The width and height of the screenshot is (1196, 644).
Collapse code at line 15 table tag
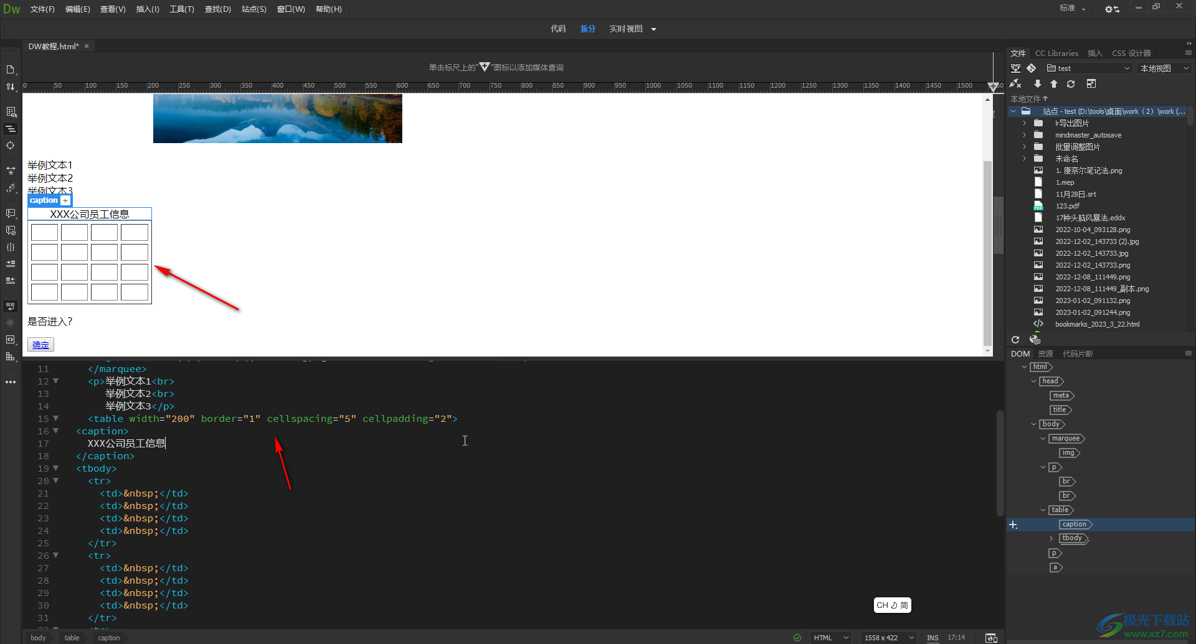coord(55,418)
